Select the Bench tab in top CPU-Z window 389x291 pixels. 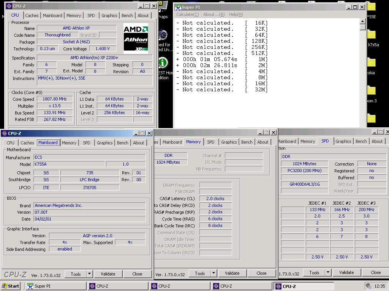click(x=127, y=15)
